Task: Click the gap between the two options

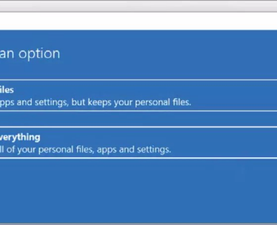Action: [x=138, y=119]
